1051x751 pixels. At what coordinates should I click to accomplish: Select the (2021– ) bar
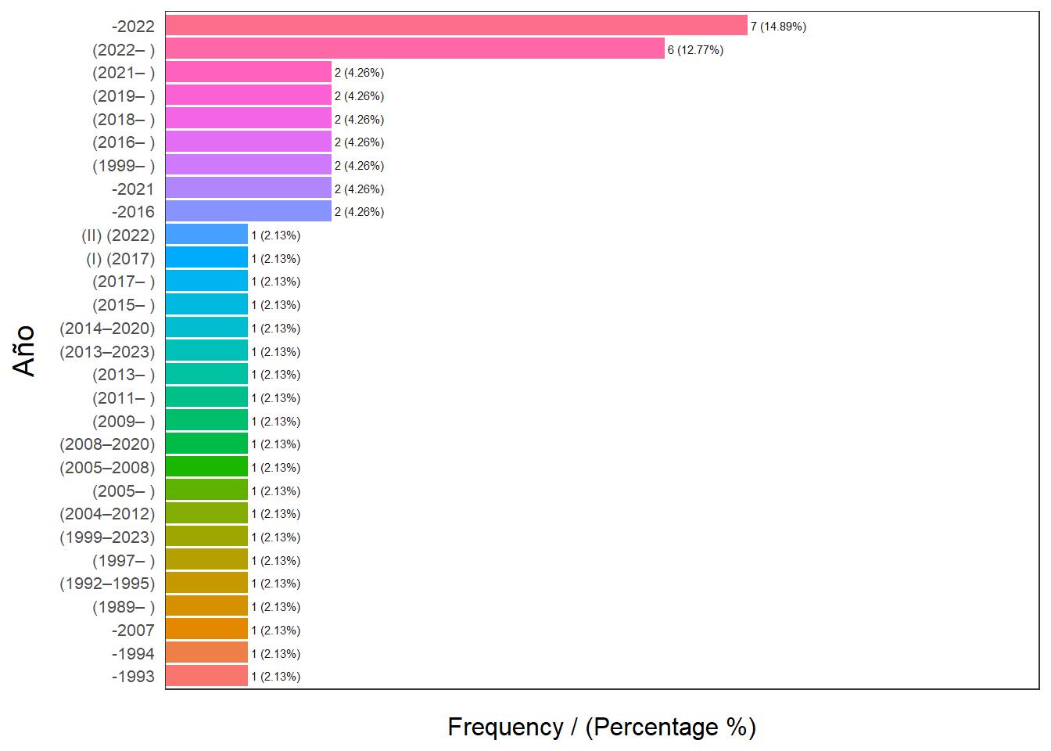click(x=248, y=73)
